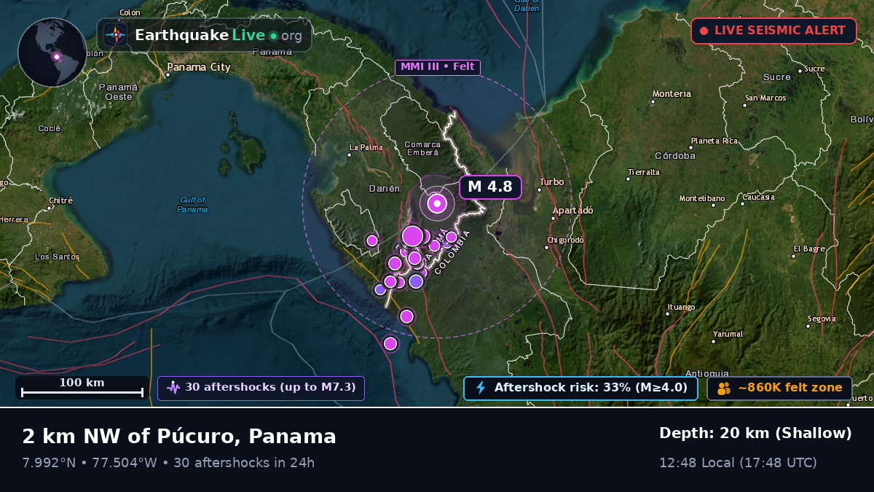Click the Darién province label
This screenshot has height=492, width=874.
tap(385, 188)
